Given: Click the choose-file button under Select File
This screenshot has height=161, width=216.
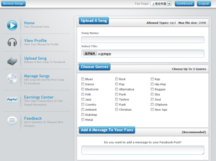Looking at the screenshot, I should 90,54.
